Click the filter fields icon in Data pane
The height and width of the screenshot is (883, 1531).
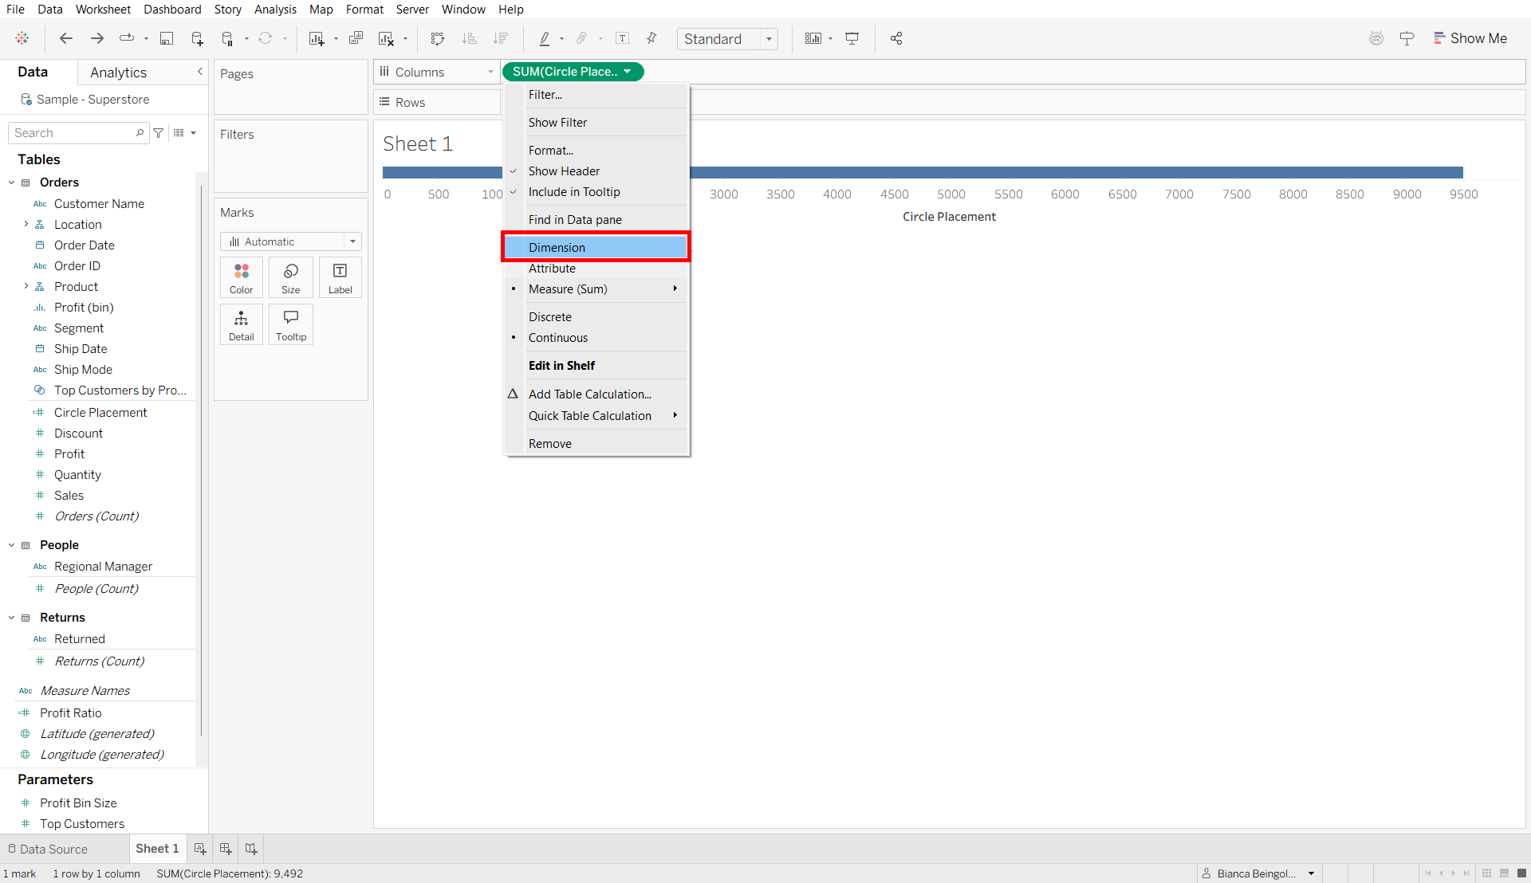[159, 133]
